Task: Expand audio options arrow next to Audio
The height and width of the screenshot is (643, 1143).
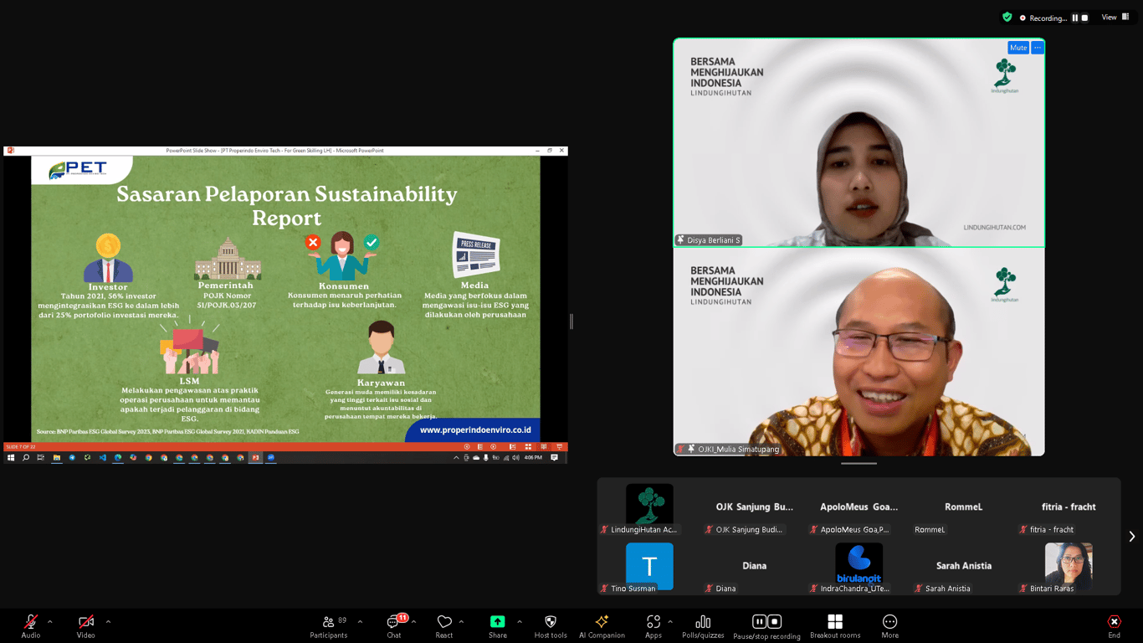Action: 50,621
